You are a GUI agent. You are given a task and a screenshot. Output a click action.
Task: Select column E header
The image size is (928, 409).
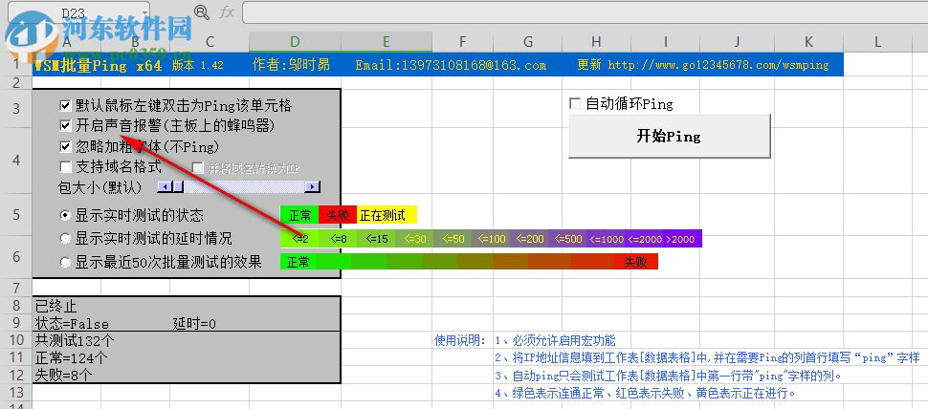click(x=386, y=41)
